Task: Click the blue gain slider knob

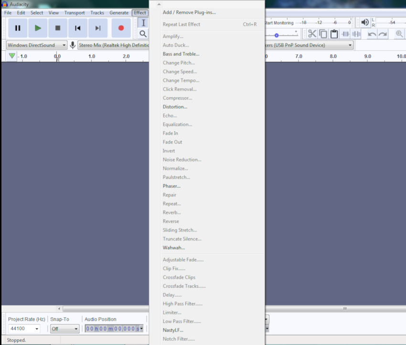Action: coord(277,35)
